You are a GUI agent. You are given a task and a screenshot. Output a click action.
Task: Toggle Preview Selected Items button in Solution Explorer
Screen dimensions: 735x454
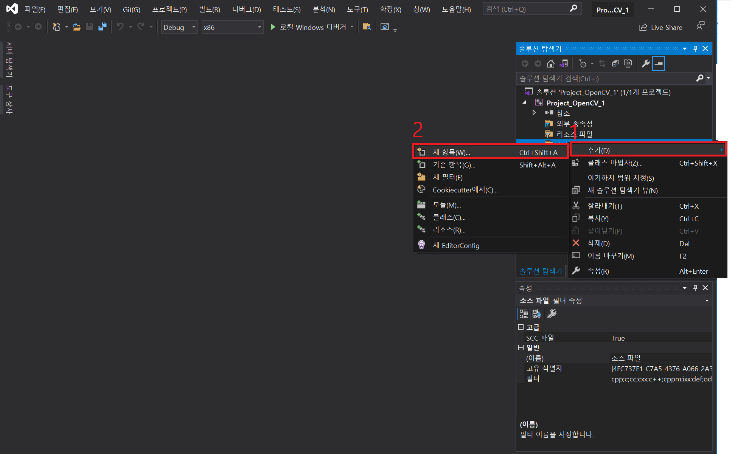659,64
